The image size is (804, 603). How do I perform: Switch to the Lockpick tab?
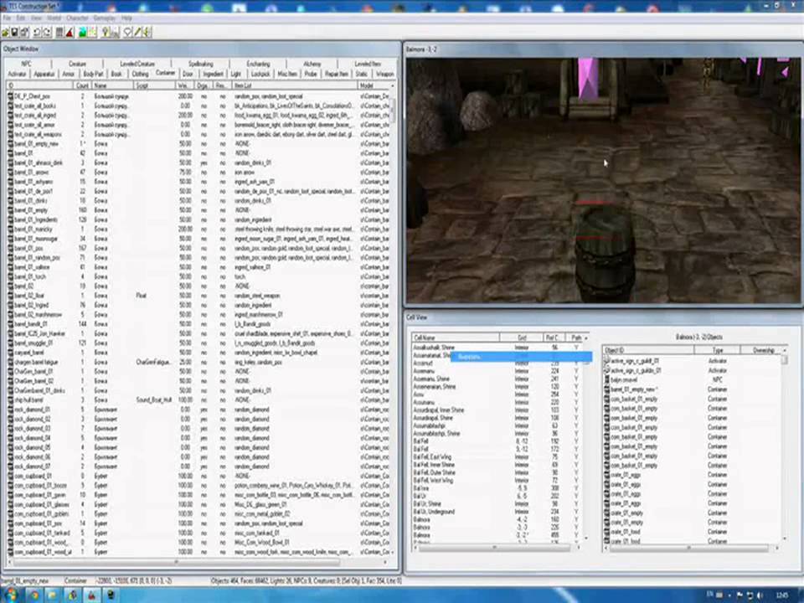coord(260,74)
